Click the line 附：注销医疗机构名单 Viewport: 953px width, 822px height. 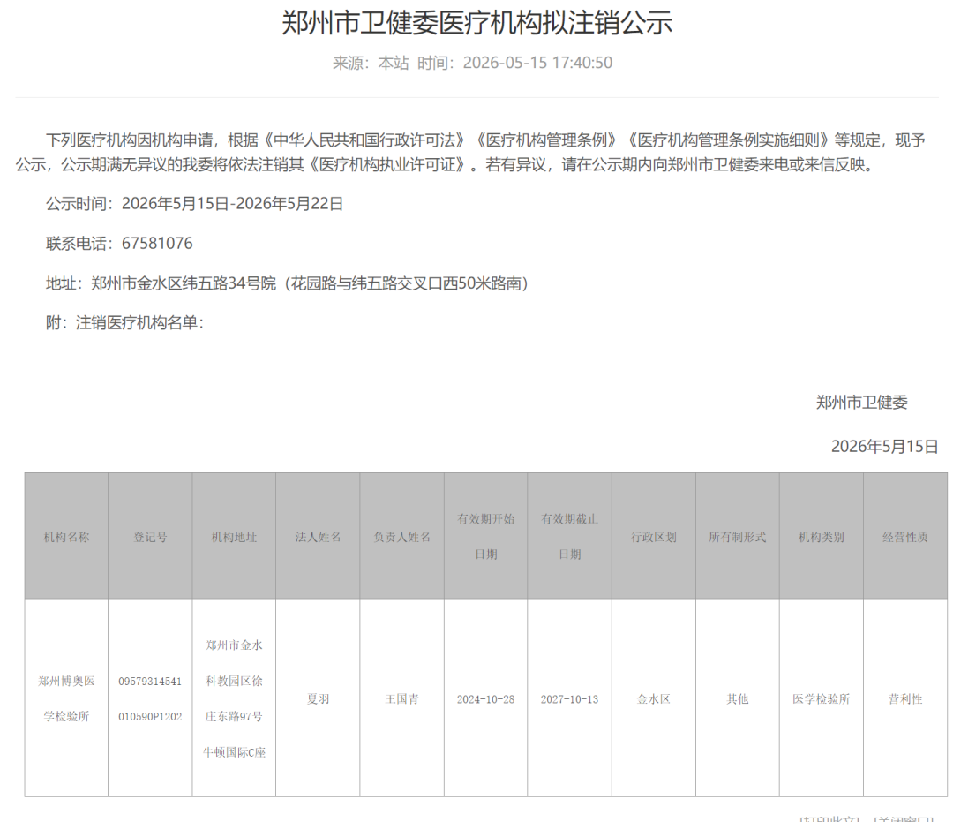click(124, 323)
